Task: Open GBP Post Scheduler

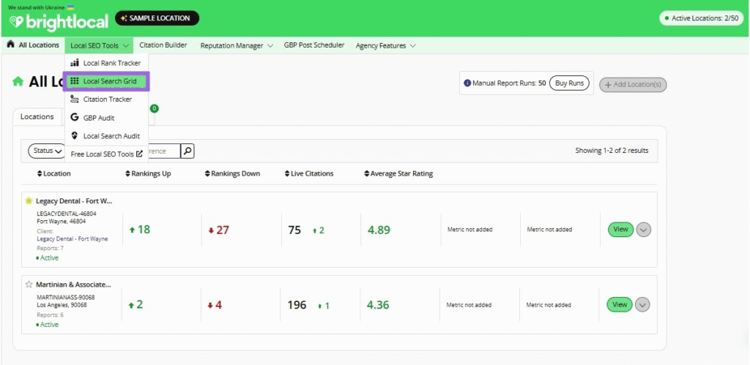Action: pyautogui.click(x=313, y=45)
